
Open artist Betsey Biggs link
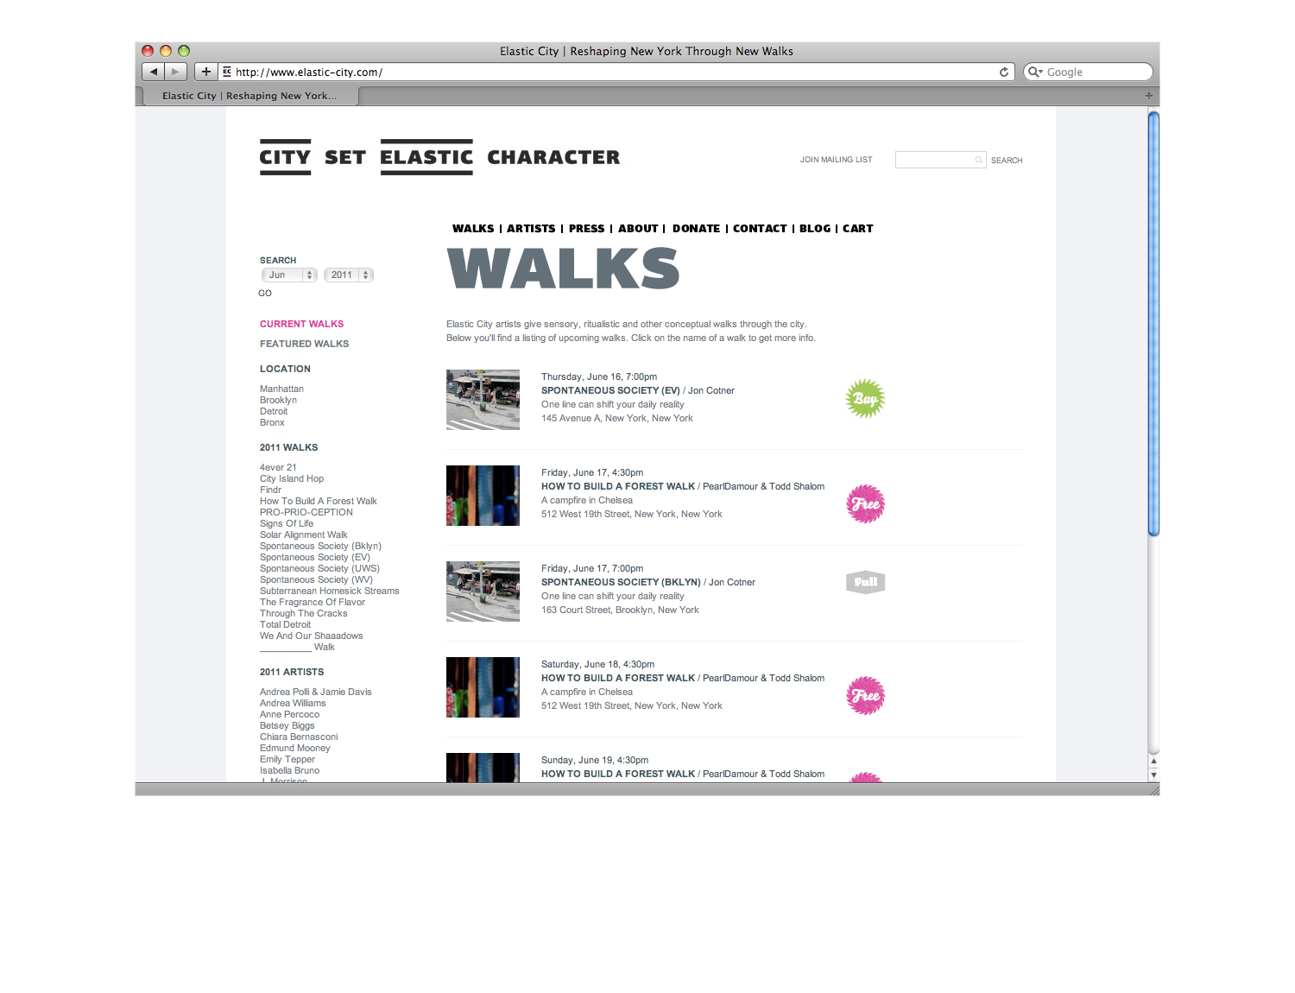pos(287,725)
